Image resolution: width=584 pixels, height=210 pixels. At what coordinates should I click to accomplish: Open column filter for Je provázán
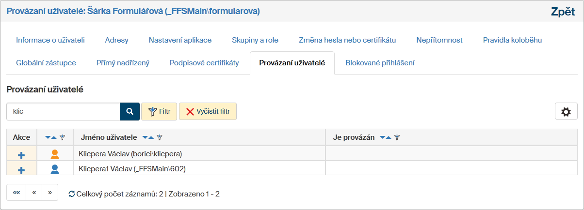coord(397,137)
